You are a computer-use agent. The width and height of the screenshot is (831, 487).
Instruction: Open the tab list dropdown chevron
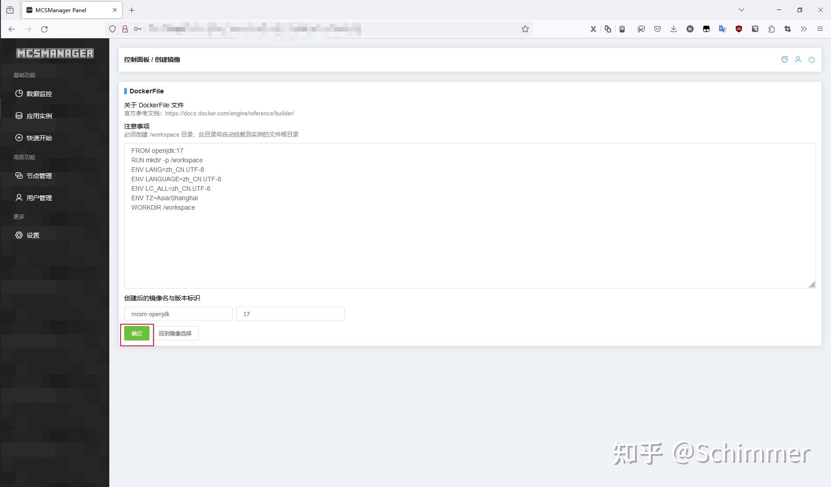(741, 9)
